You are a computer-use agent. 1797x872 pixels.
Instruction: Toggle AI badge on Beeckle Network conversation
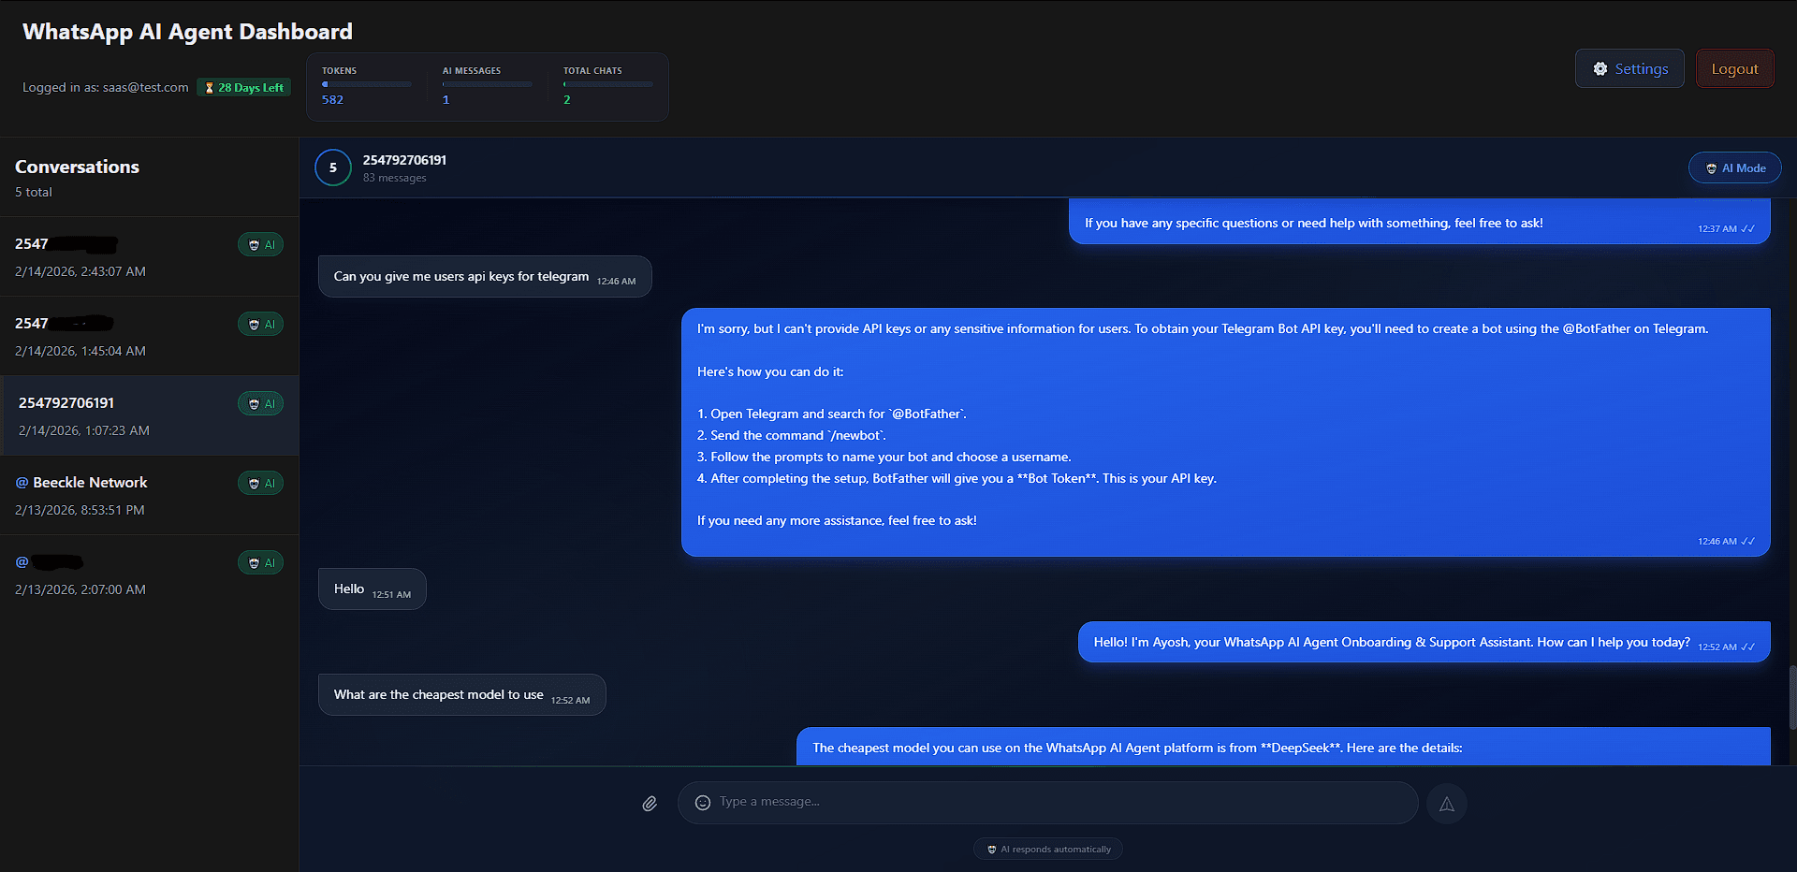click(x=261, y=484)
